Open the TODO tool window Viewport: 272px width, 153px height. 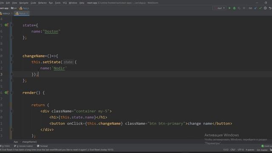click(x=5, y=146)
